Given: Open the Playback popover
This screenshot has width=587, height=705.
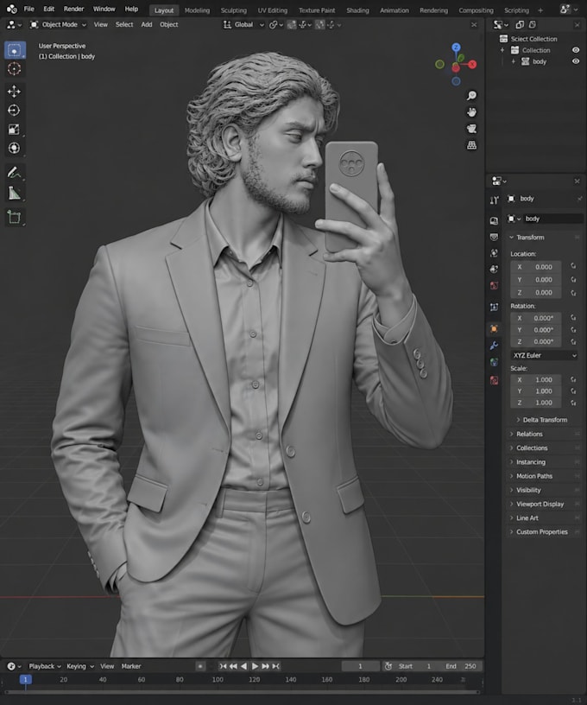Looking at the screenshot, I should (x=45, y=666).
